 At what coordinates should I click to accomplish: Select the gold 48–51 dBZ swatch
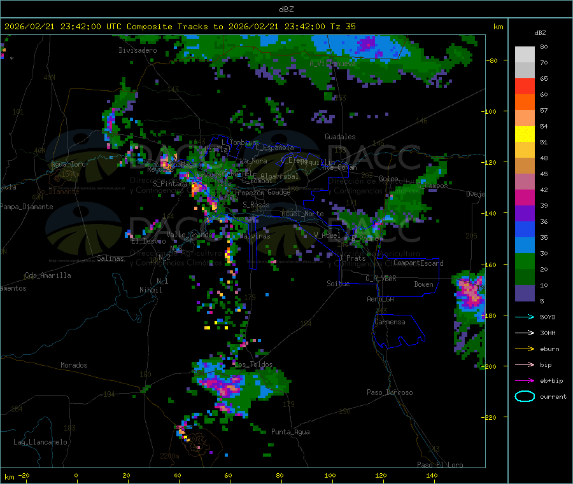pos(525,150)
